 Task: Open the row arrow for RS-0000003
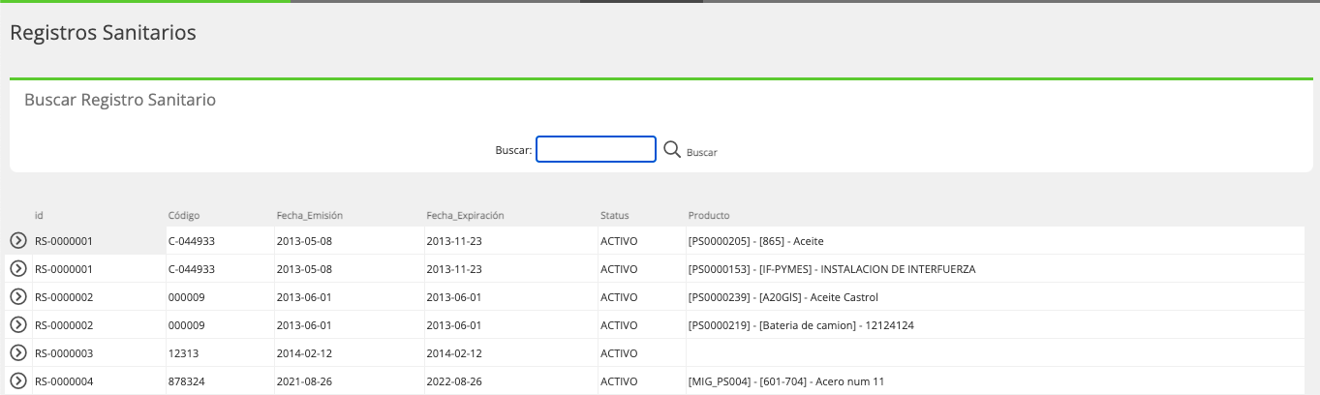pos(17,352)
